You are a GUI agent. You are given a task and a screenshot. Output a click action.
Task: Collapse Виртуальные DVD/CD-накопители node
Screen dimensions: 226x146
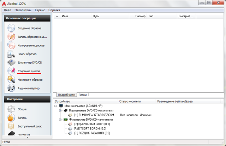click(60, 111)
